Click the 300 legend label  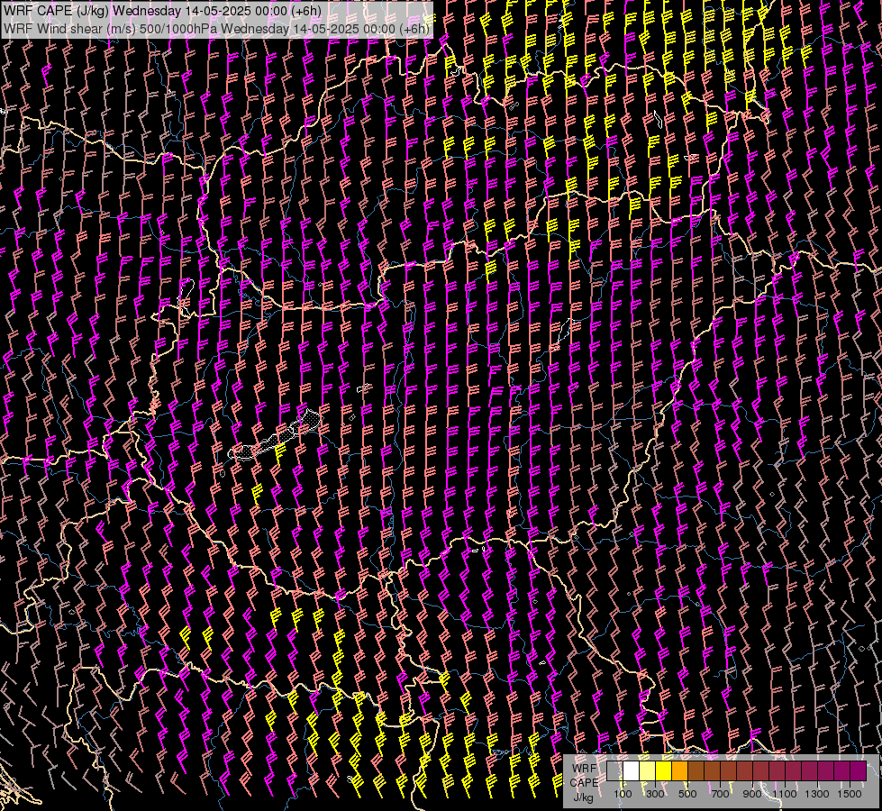tap(655, 794)
